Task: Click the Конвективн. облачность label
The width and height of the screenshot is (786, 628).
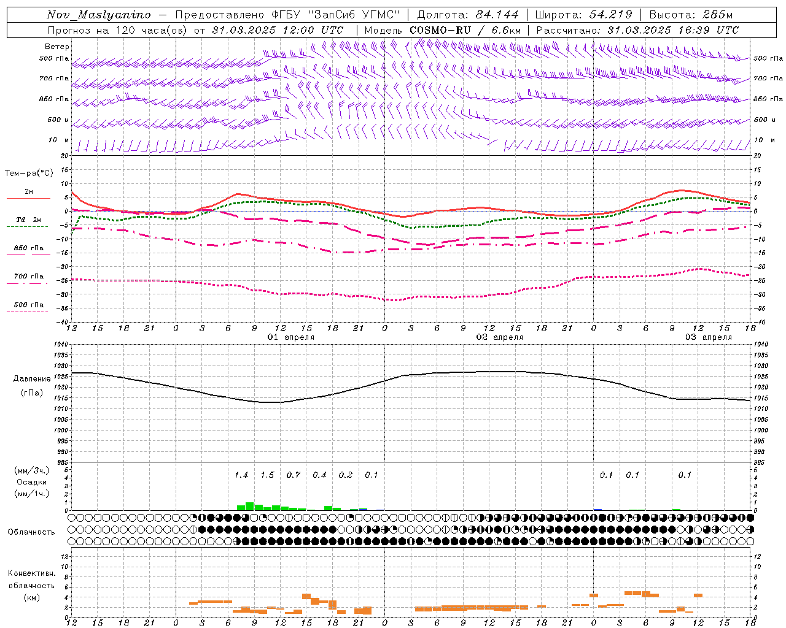Action: (x=32, y=580)
